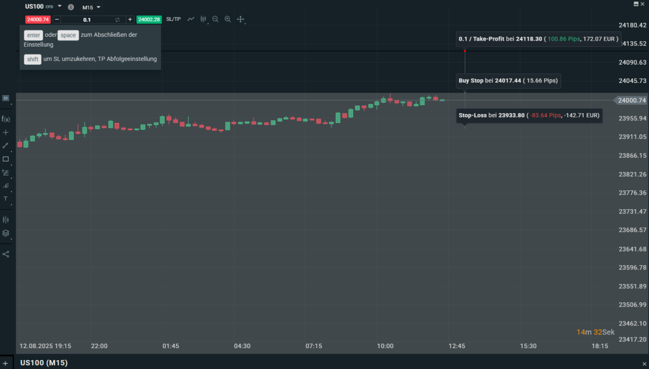Click the enter key hint
Screen dimensions: 649x369
34,36
